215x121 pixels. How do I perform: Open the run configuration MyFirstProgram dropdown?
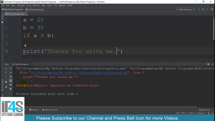pyautogui.click(x=185, y=9)
